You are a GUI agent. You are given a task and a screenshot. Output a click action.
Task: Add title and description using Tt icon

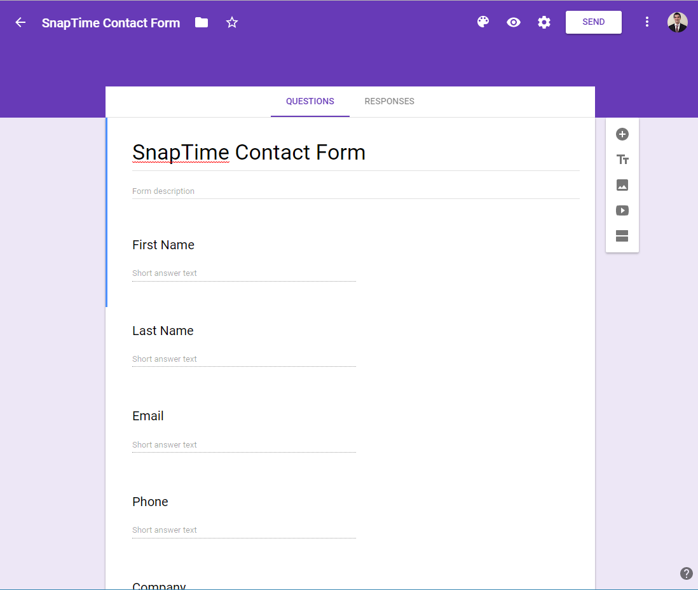tap(622, 160)
